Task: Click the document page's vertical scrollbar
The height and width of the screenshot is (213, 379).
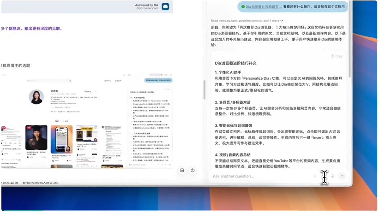Action: 204,89
